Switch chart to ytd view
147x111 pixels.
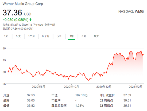[x=59, y=36]
